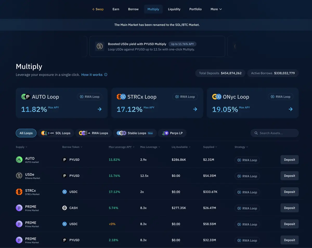This screenshot has height=248, width=312.
Task: Click the CASH borrow token icon
Action: coord(65,208)
